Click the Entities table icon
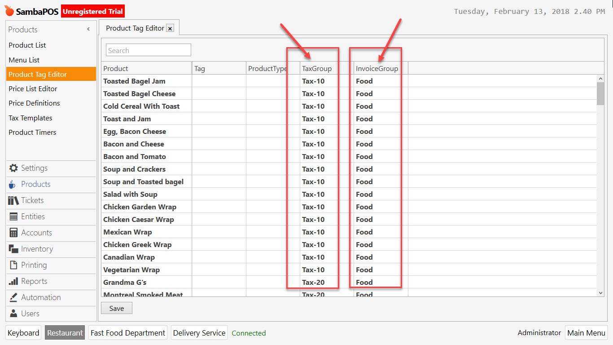 tap(13, 217)
